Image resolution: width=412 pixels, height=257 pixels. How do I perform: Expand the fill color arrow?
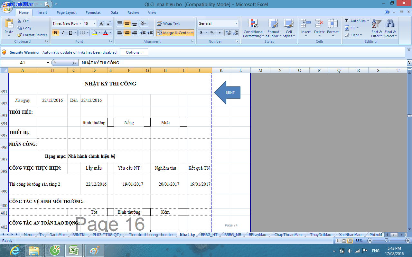pos(99,33)
